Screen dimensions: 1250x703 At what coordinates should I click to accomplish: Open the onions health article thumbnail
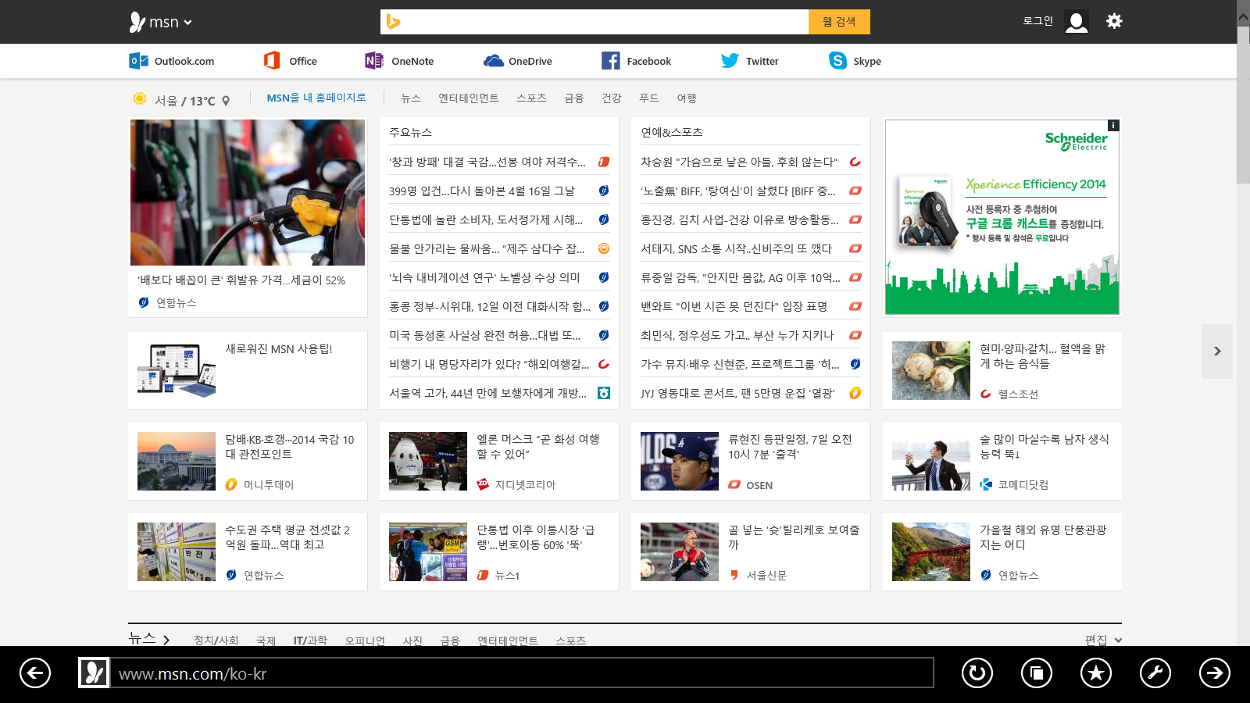coord(931,370)
